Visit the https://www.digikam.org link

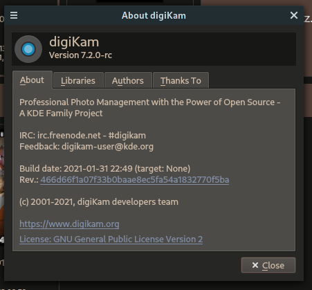(69, 224)
